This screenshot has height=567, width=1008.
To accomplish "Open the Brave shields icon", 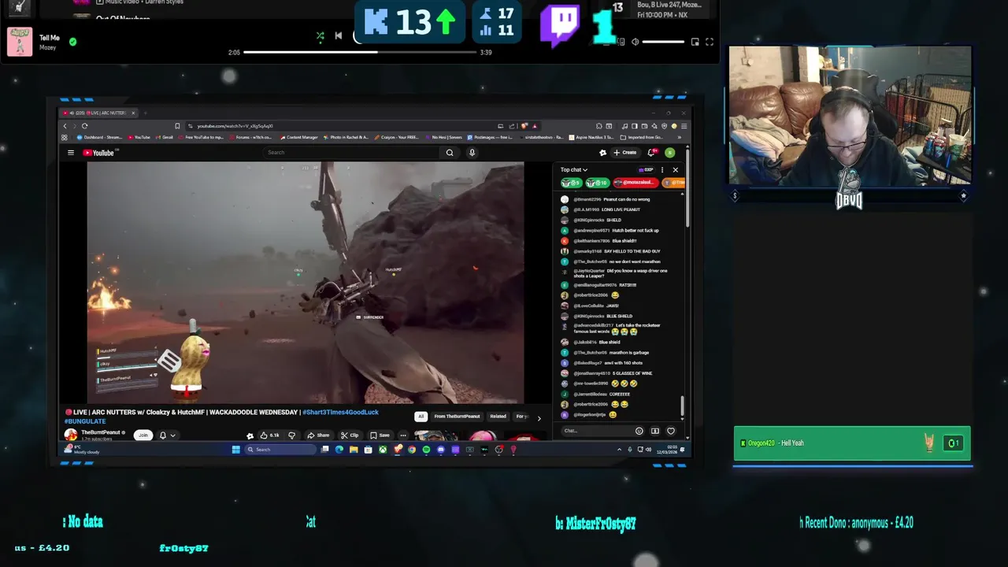I will pyautogui.click(x=525, y=126).
